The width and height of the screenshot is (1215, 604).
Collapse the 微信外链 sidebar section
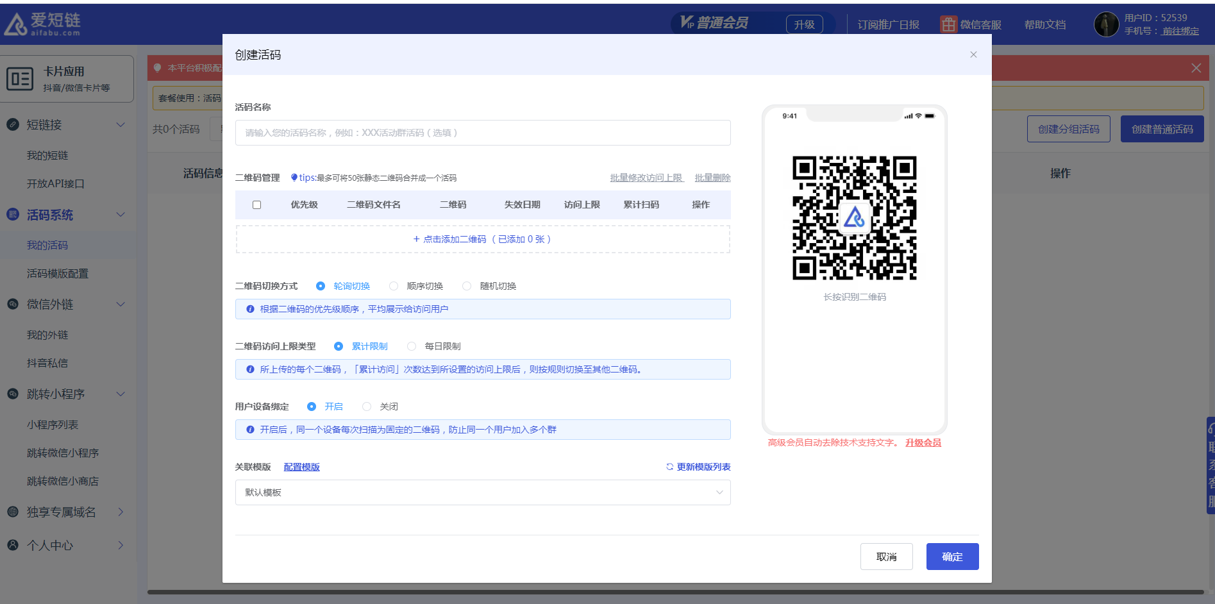click(x=121, y=304)
